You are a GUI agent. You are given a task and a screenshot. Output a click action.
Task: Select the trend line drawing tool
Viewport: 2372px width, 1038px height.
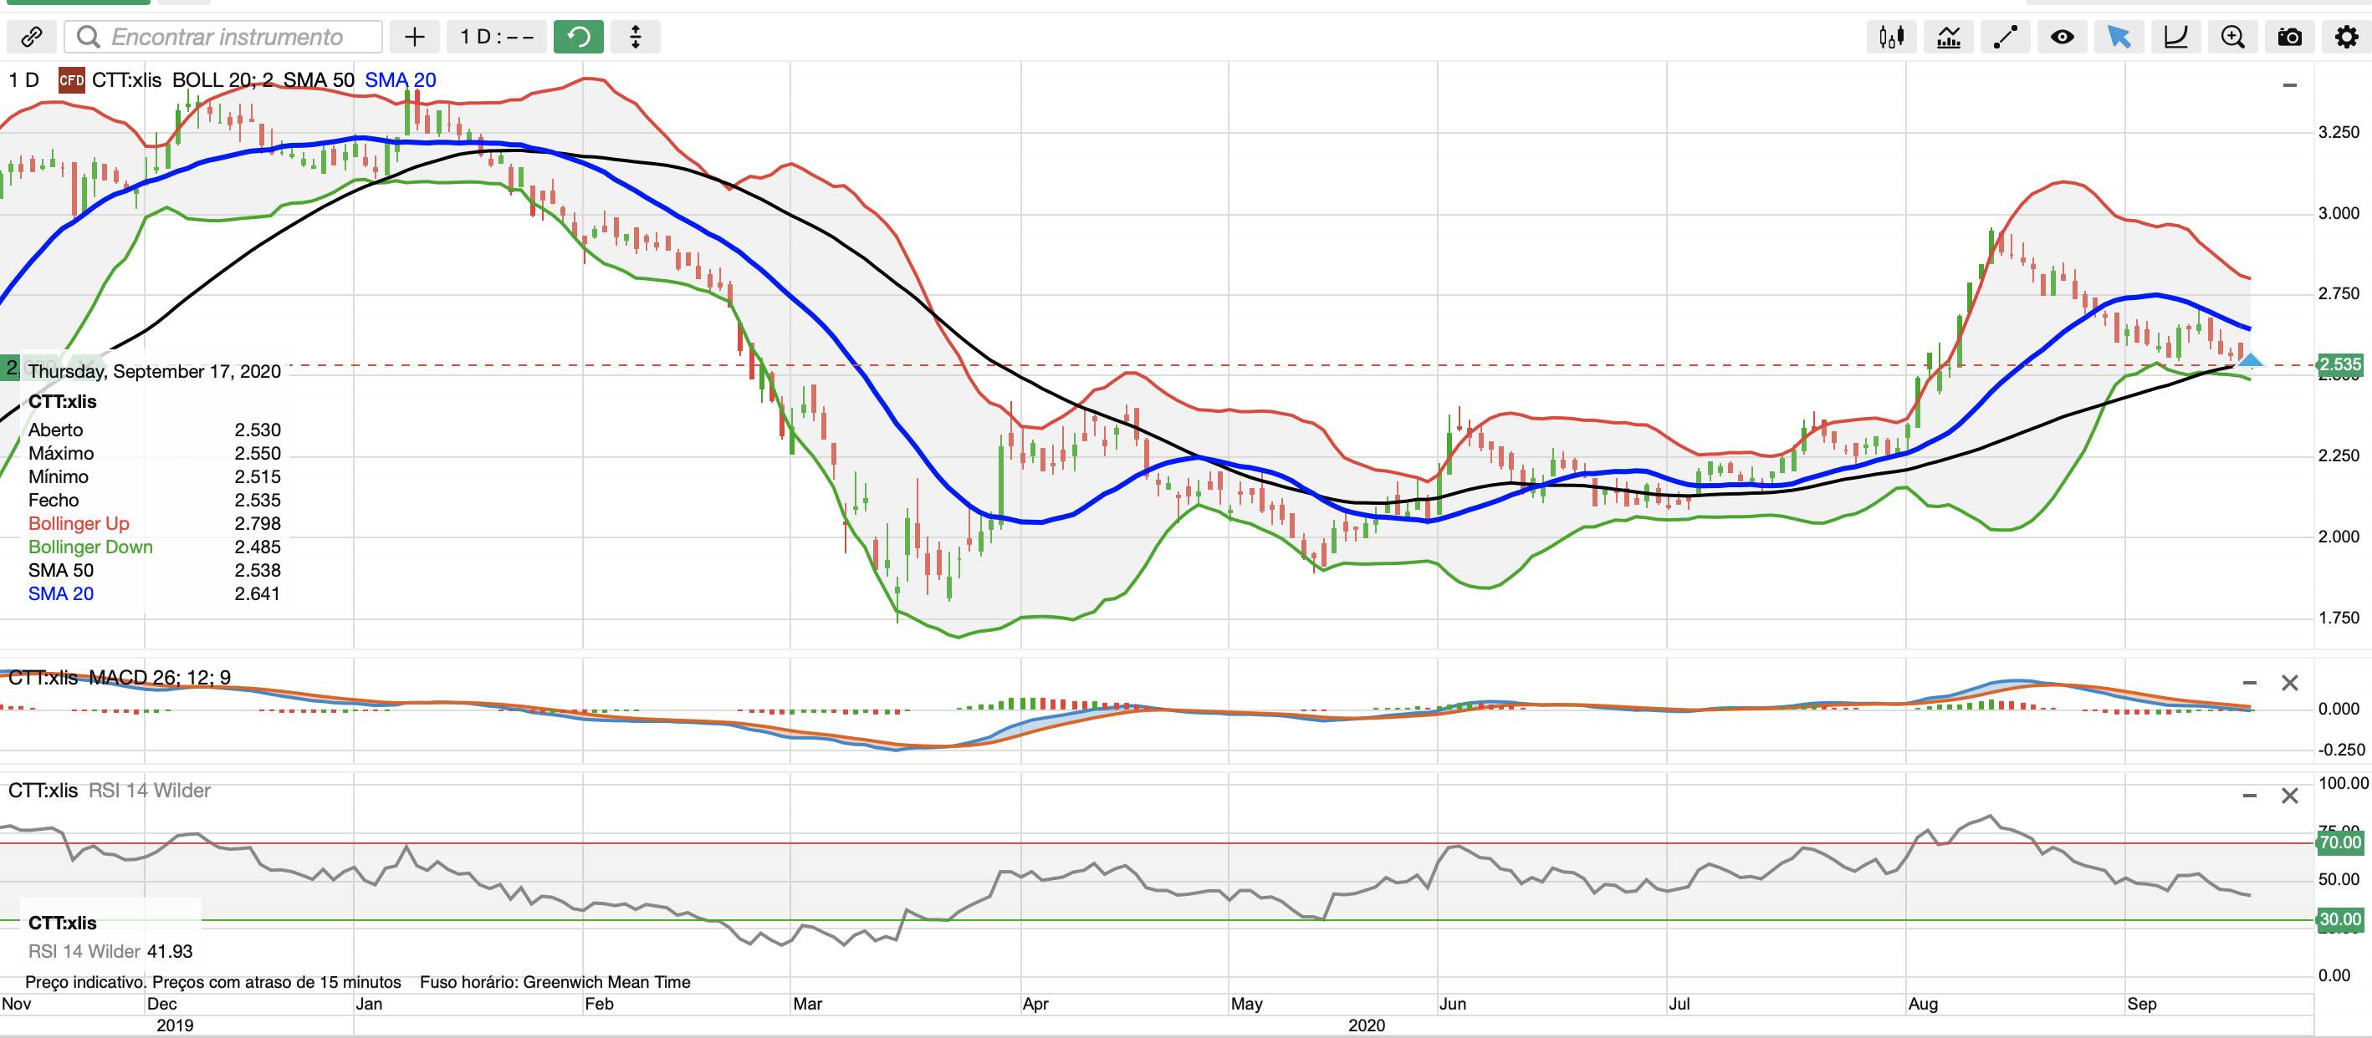point(2006,37)
